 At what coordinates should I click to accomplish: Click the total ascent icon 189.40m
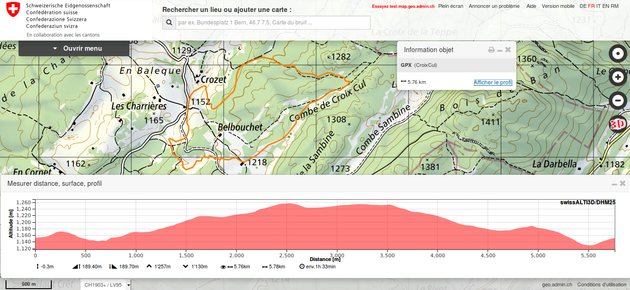coord(76,266)
